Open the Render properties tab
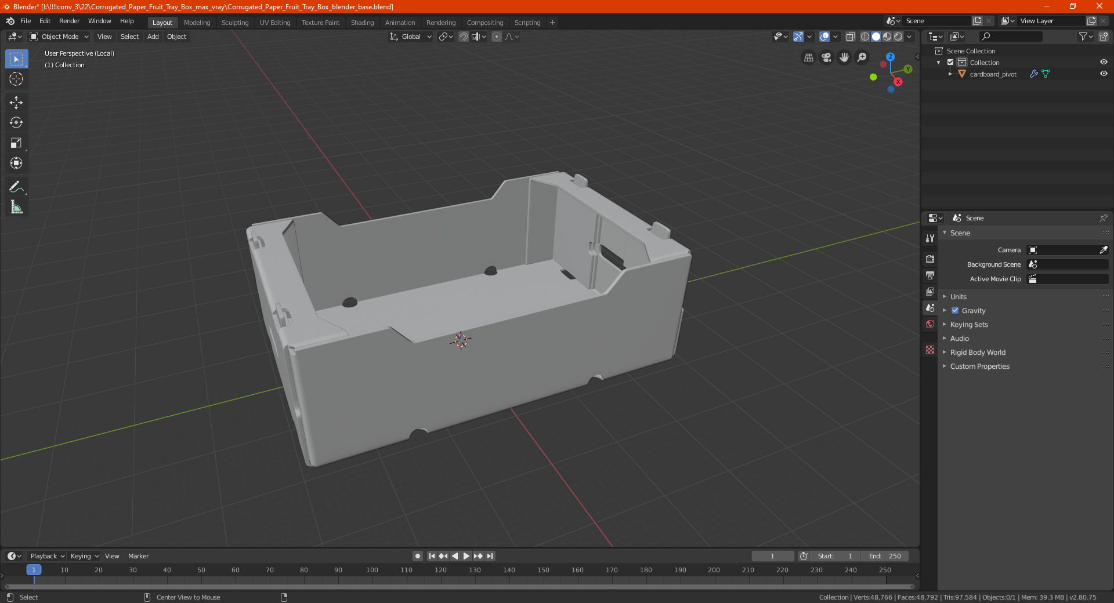Image resolution: width=1114 pixels, height=603 pixels. tap(930, 259)
